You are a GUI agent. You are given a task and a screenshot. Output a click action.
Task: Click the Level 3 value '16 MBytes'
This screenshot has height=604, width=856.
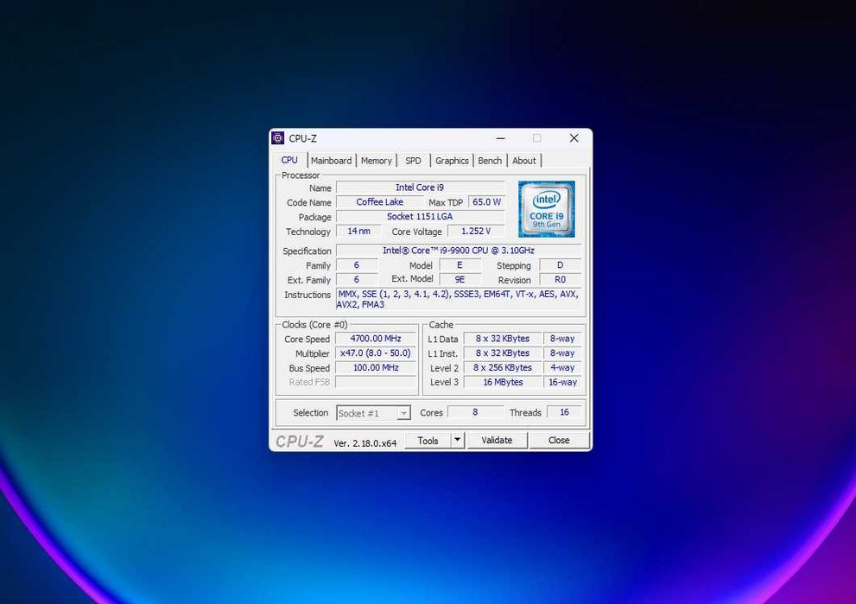[502, 382]
